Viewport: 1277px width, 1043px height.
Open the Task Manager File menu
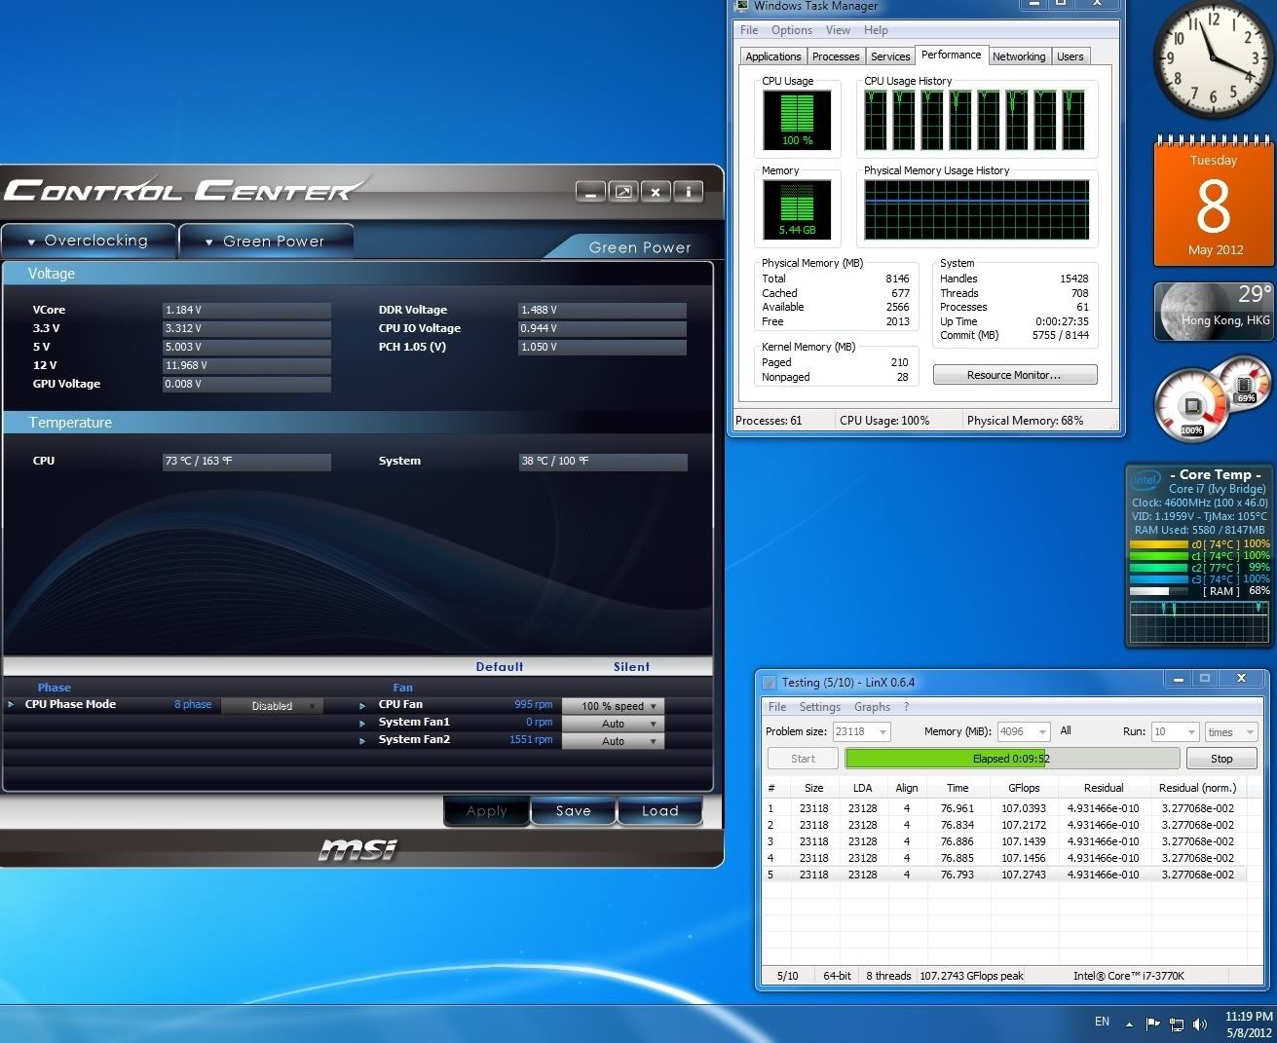point(749,30)
